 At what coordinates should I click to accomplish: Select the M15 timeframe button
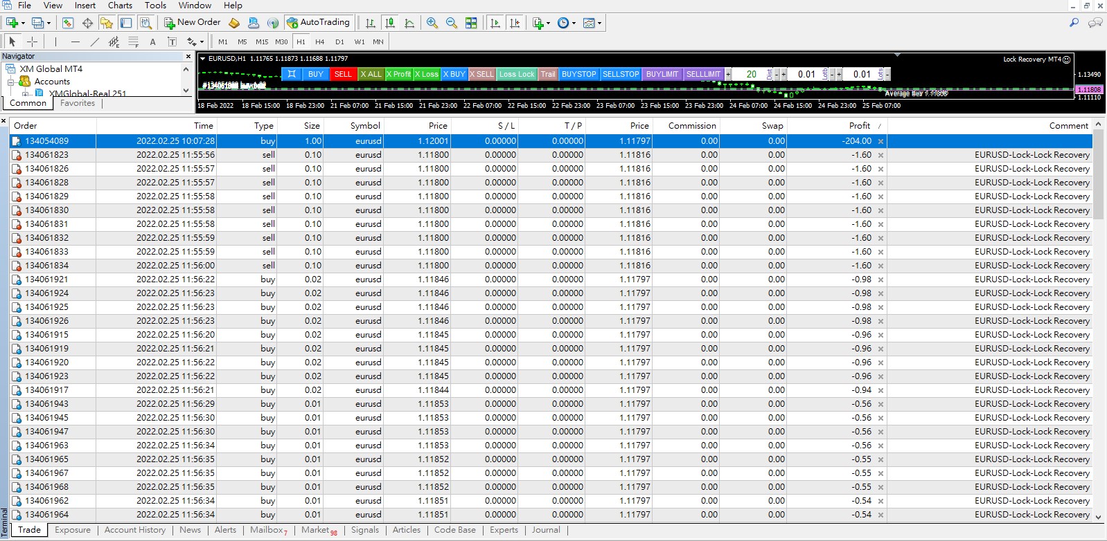pyautogui.click(x=262, y=42)
